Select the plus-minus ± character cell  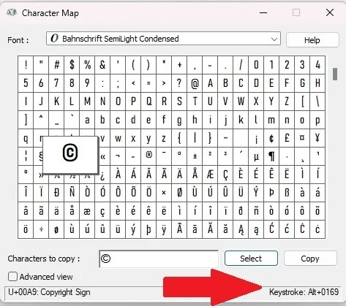[195, 156]
